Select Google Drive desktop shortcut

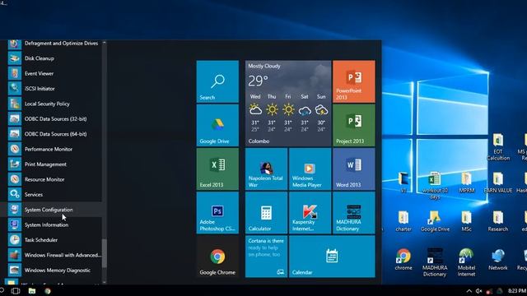(x=435, y=221)
